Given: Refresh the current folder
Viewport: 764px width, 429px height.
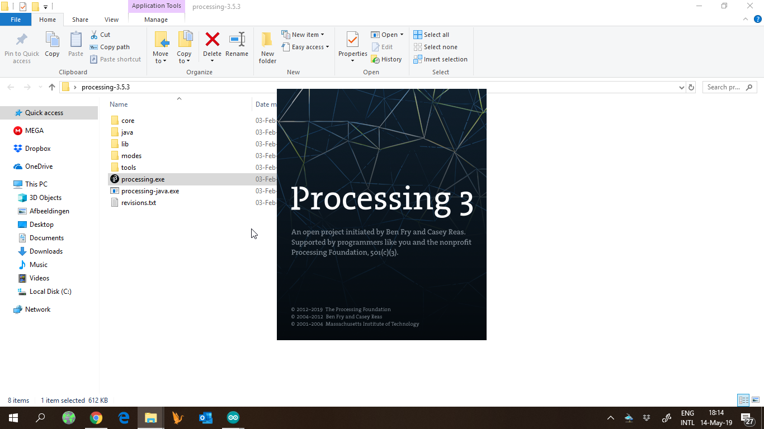Looking at the screenshot, I should (x=691, y=87).
